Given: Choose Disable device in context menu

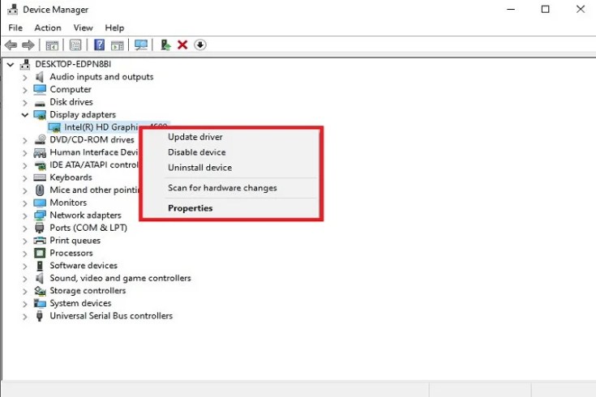Looking at the screenshot, I should coord(196,152).
